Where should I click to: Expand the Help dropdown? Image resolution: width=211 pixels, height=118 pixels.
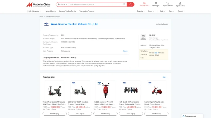tap(162, 11)
